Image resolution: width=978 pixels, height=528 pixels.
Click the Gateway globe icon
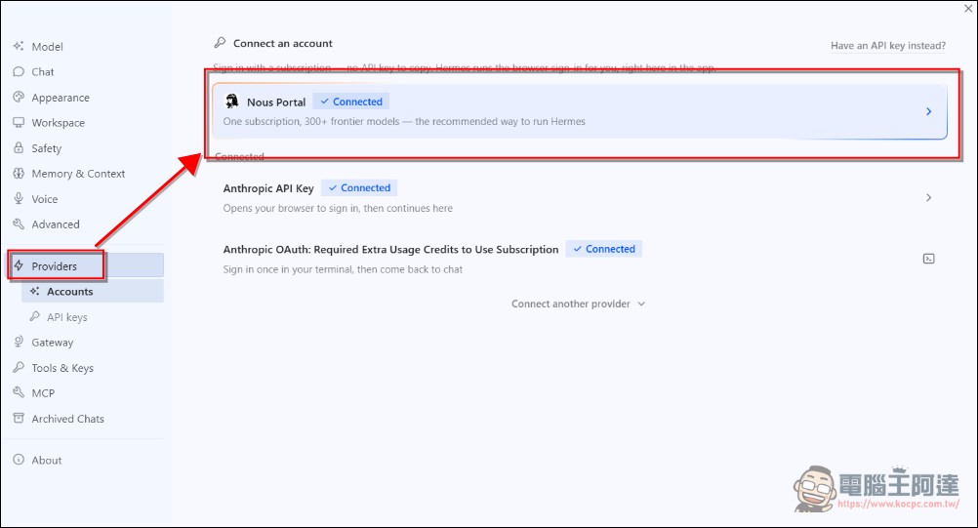(19, 342)
